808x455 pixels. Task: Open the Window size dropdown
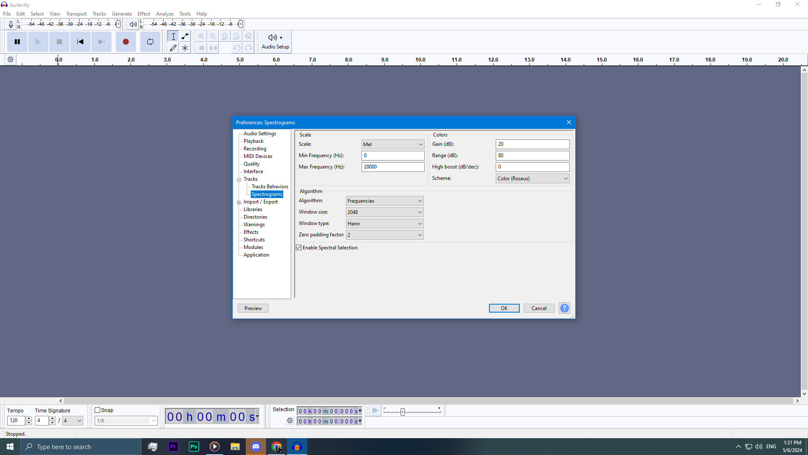(x=384, y=212)
